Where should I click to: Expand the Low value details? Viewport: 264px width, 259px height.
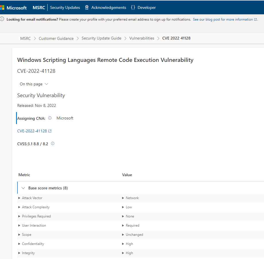click(x=123, y=207)
